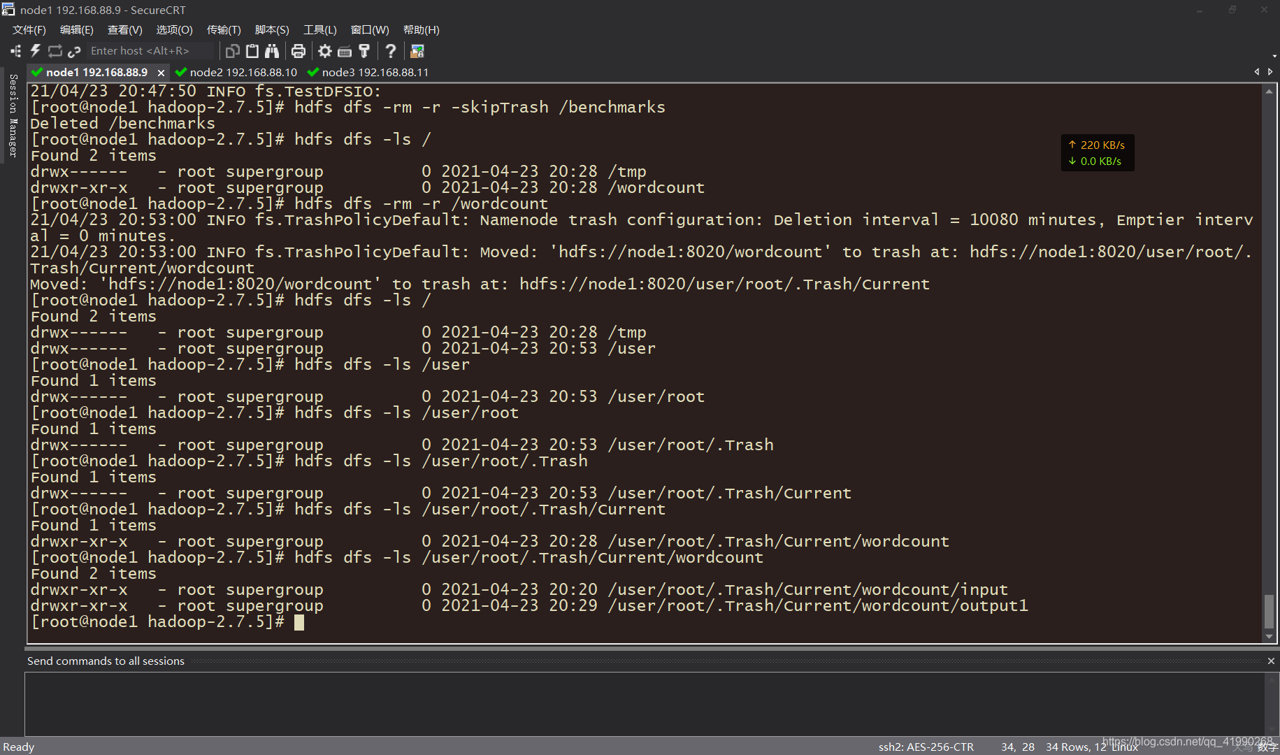Click the Paste clipboard icon
The image size is (1280, 755).
(252, 51)
